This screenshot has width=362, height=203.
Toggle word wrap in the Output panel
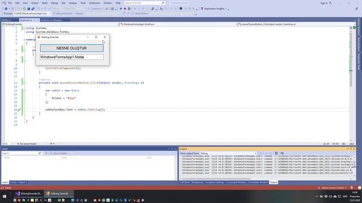tap(282, 153)
